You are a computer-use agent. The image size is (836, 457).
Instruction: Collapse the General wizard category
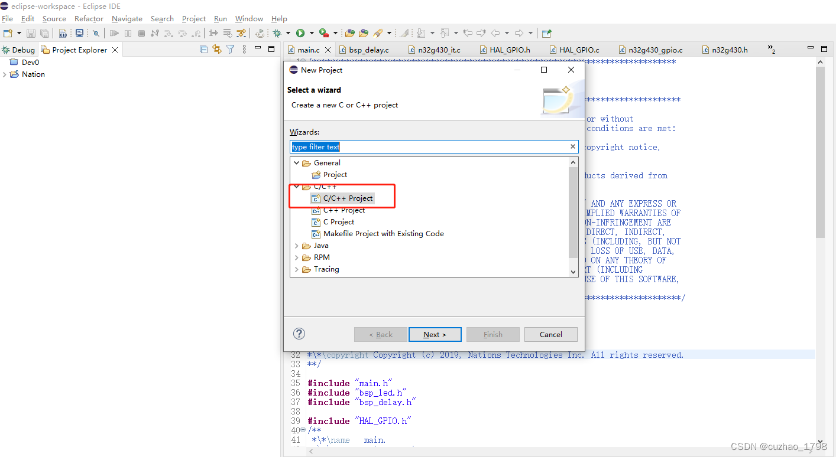point(297,162)
